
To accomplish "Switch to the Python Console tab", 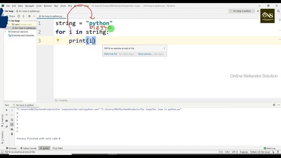I will pyautogui.click(x=28, y=148).
